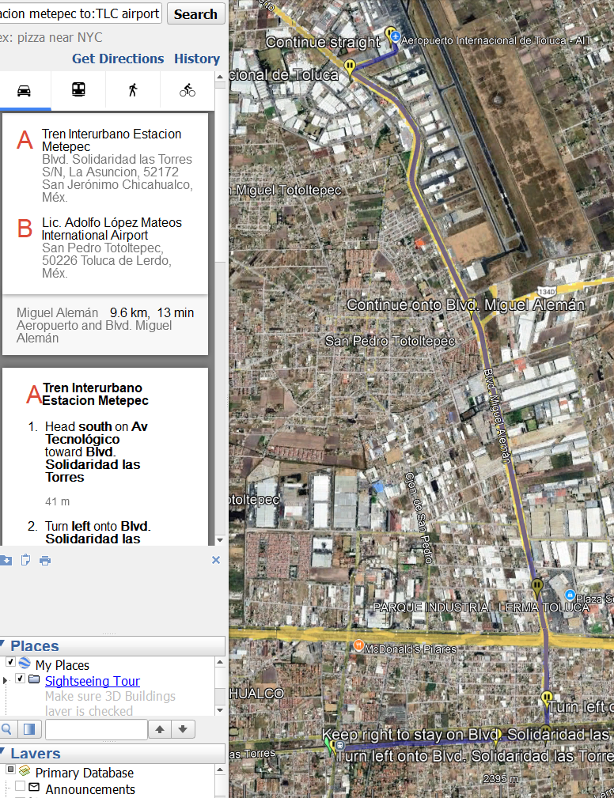Toggle Primary Database checkbox
This screenshot has height=798, width=614.
(10, 770)
